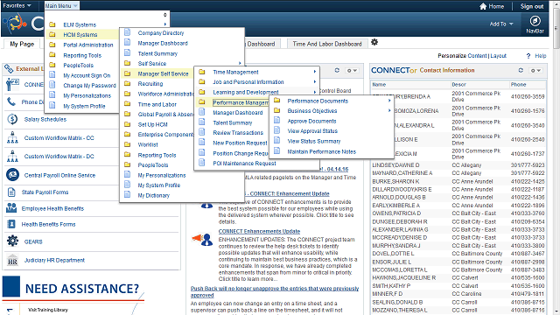Select My Dictionary menu item
Screen dimensions: 560x315
click(154, 195)
